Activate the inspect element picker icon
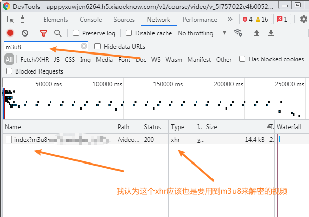The image size is (309, 217). tap(10, 20)
